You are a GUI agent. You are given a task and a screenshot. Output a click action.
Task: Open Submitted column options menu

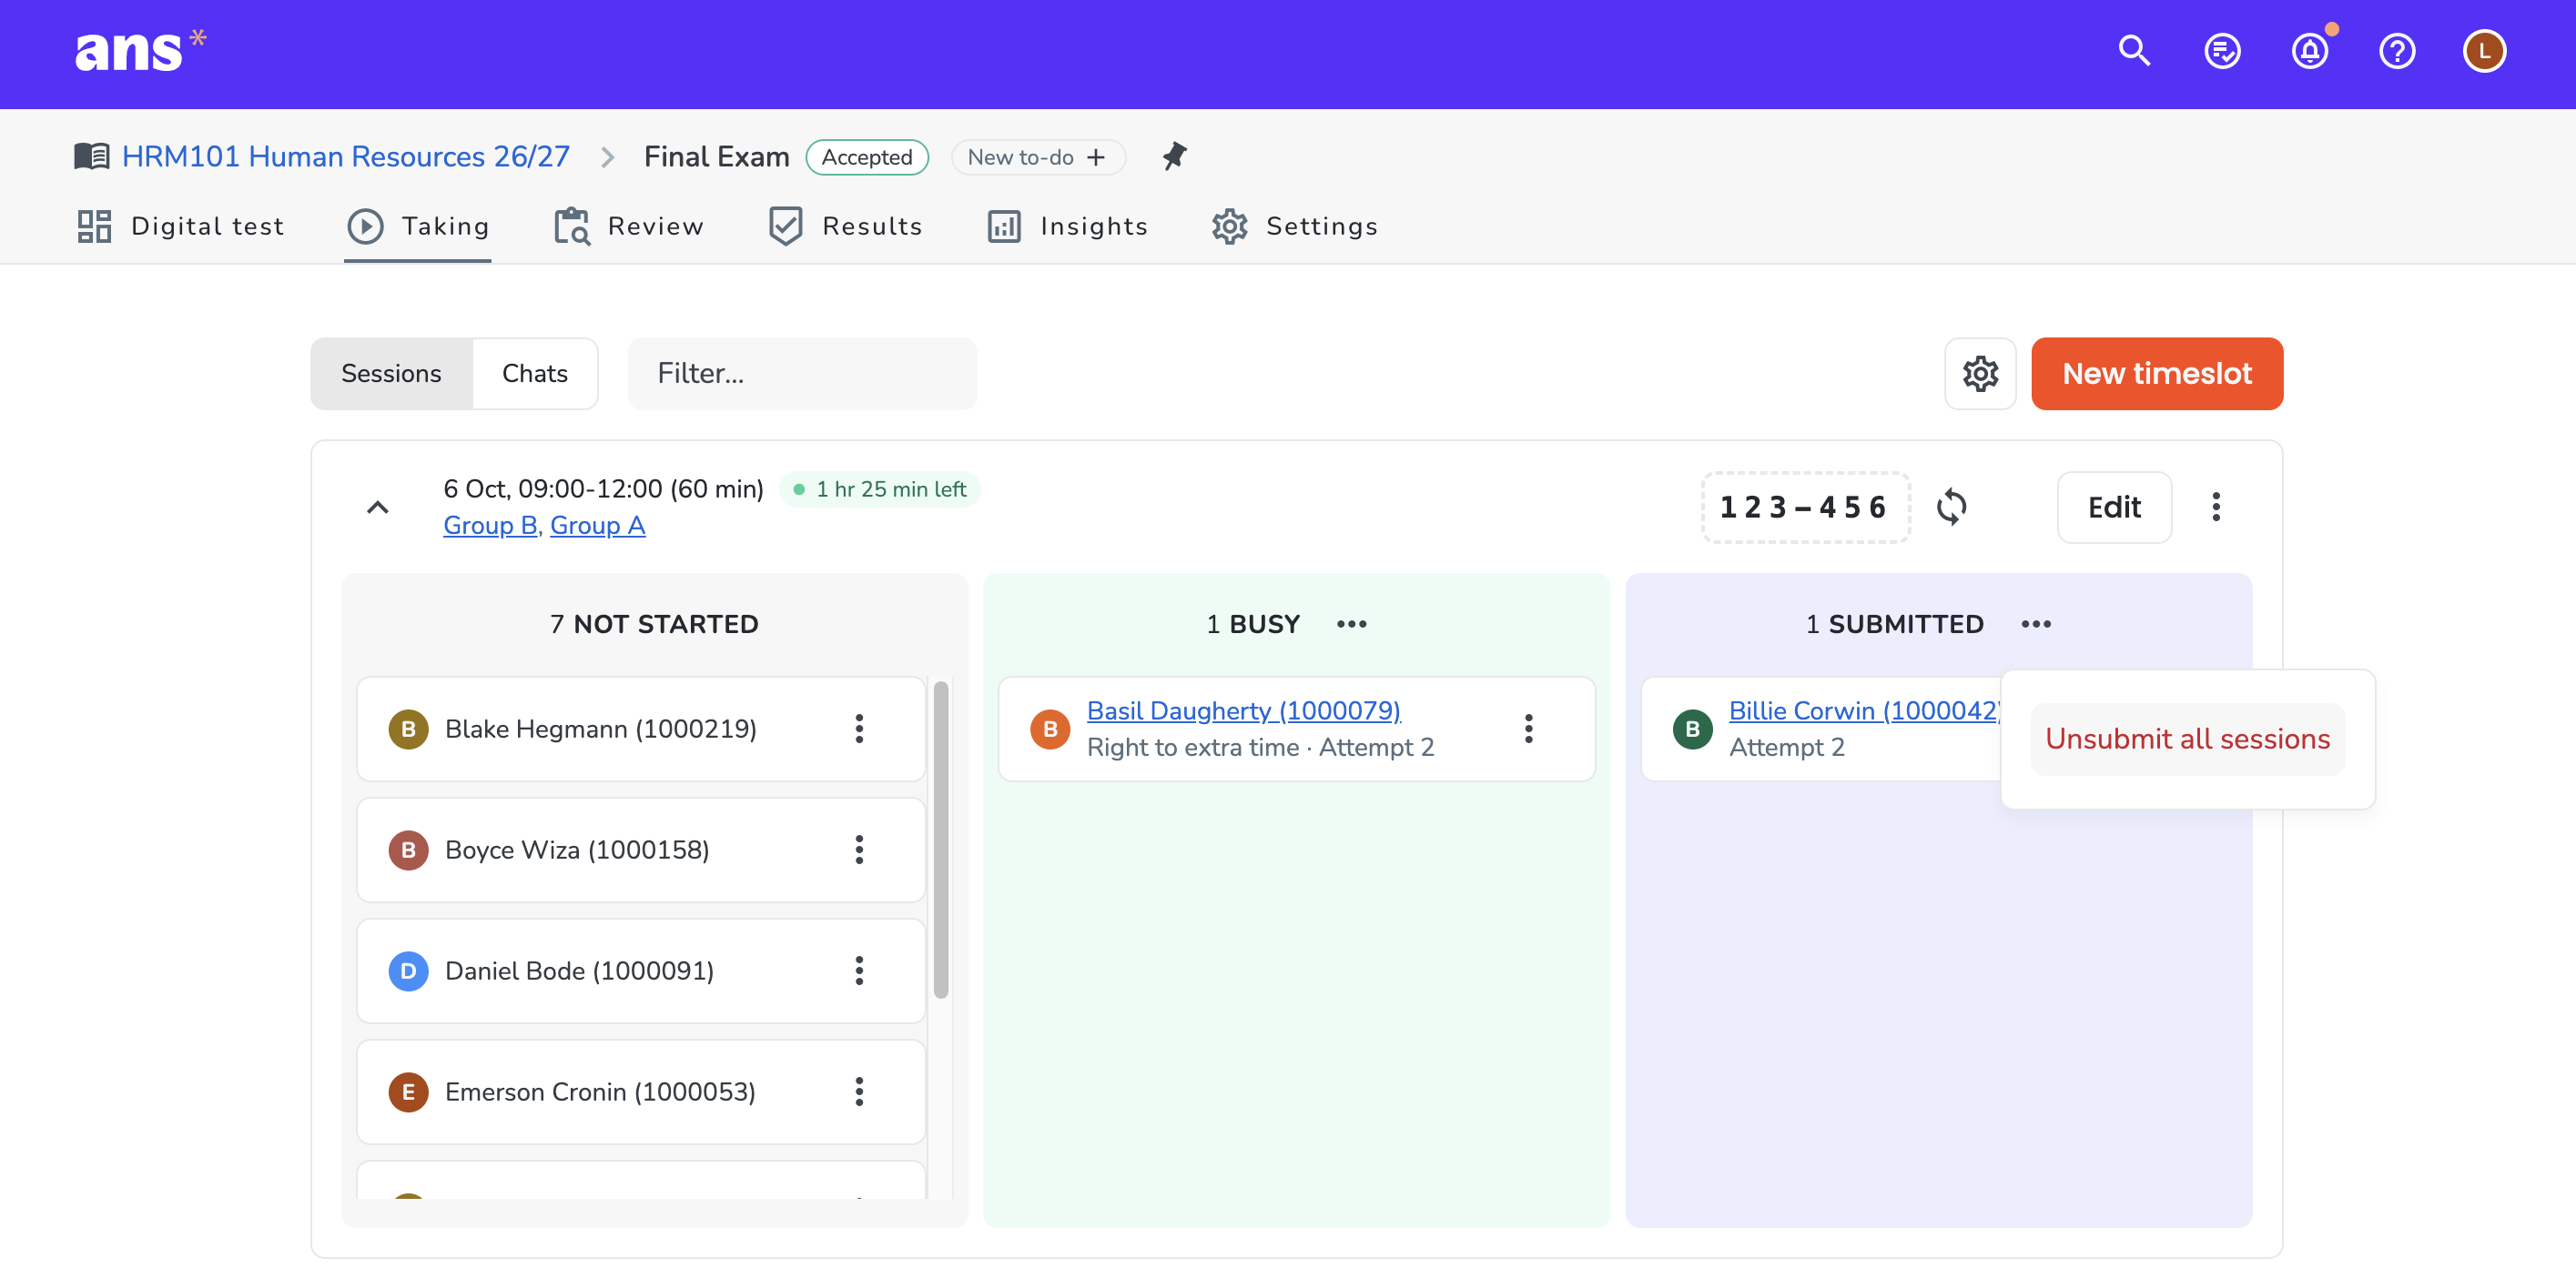[x=2035, y=623]
